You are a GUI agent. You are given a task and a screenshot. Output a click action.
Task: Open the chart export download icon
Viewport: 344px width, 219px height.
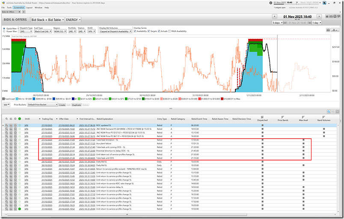pyautogui.click(x=334, y=30)
